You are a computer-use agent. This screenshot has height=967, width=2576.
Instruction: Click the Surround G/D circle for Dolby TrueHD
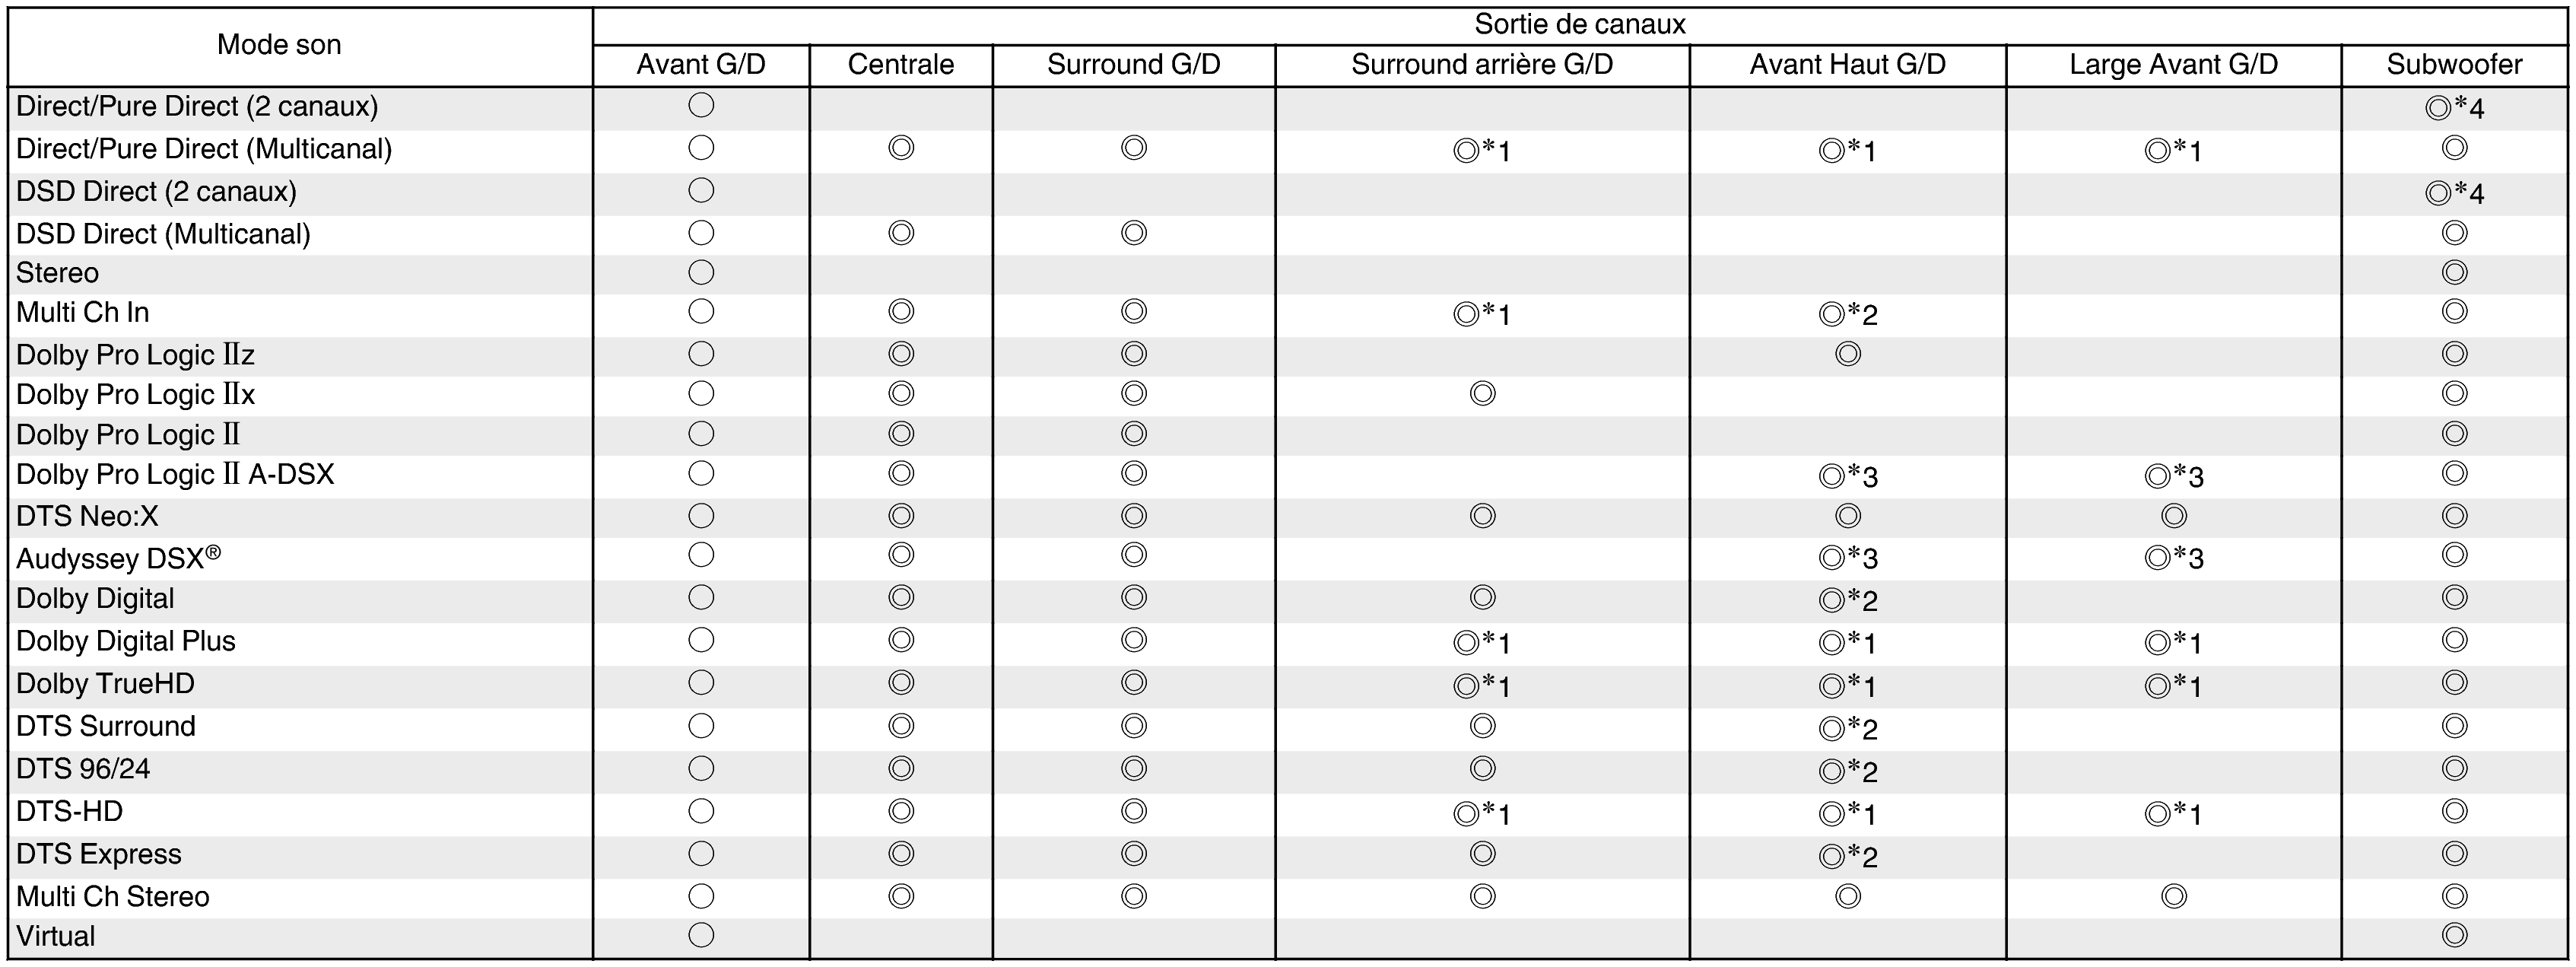(x=1133, y=683)
